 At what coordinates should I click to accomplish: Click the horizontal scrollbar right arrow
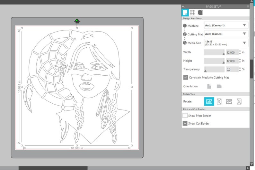pyautogui.click(x=248, y=168)
